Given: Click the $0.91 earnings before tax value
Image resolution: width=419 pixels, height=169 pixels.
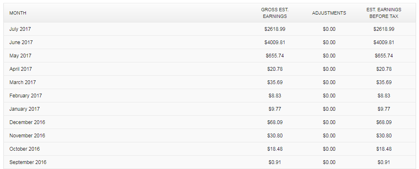Looking at the screenshot, I should coord(384,162).
